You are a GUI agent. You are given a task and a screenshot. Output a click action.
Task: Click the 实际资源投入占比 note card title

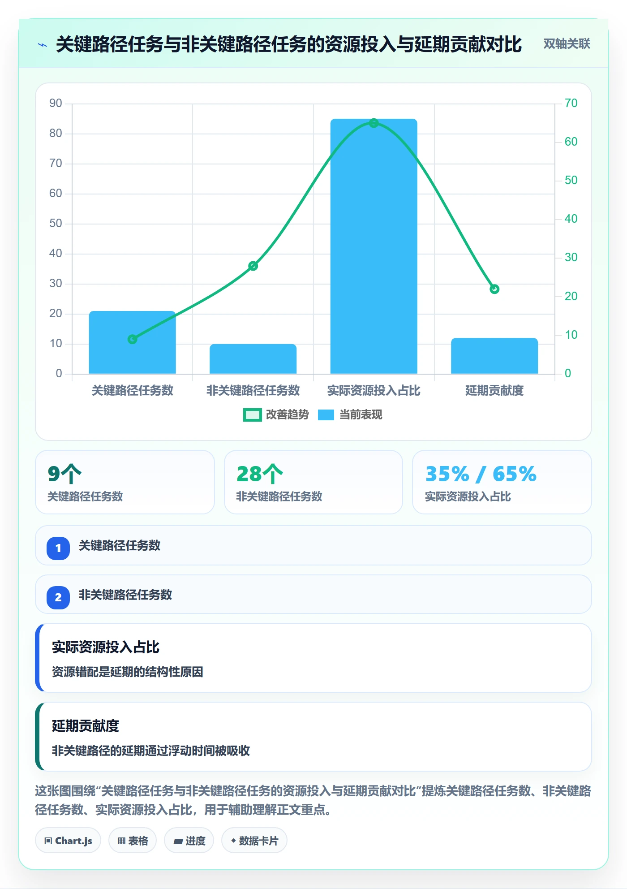coord(106,647)
